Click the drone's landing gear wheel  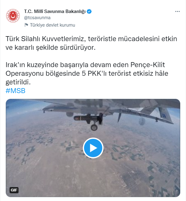(x=94, y=127)
